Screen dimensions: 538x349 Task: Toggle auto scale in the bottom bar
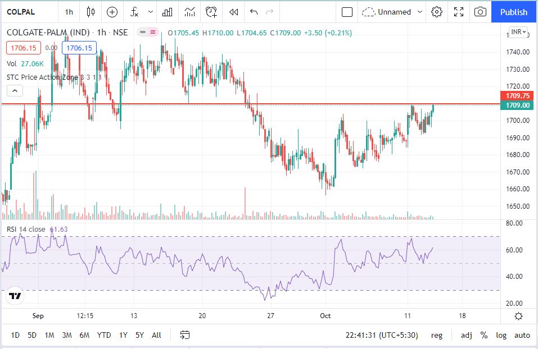click(x=522, y=335)
